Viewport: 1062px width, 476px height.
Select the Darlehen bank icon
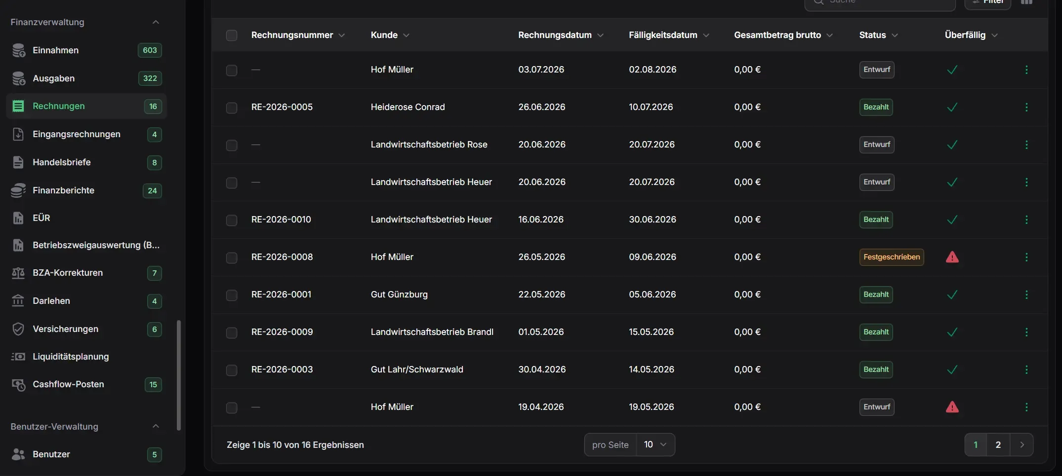coord(18,301)
